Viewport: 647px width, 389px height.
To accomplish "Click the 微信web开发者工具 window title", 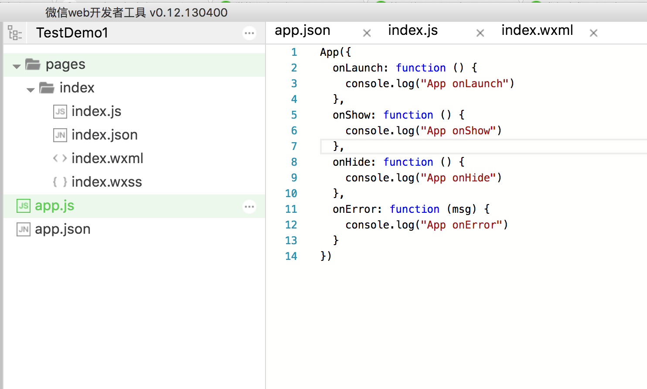I will pos(136,12).
